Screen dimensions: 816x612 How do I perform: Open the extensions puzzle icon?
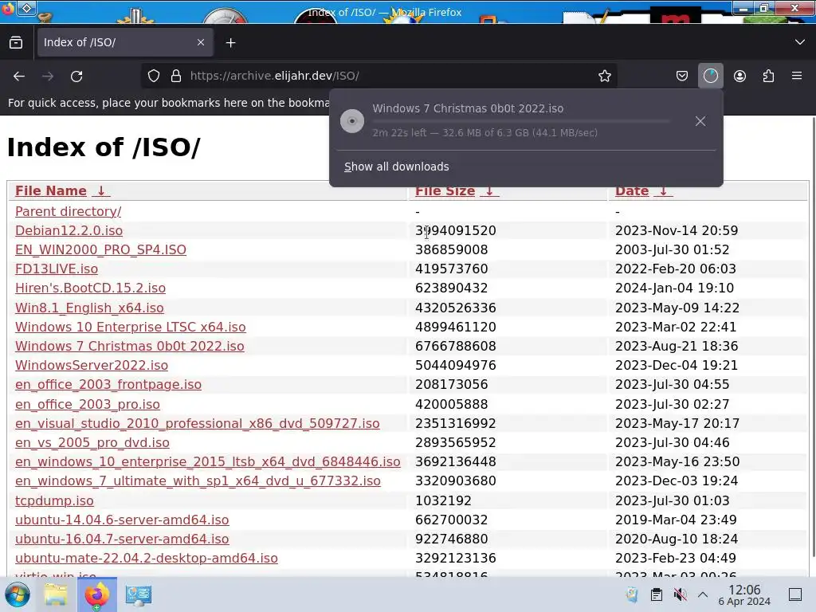pyautogui.click(x=768, y=76)
